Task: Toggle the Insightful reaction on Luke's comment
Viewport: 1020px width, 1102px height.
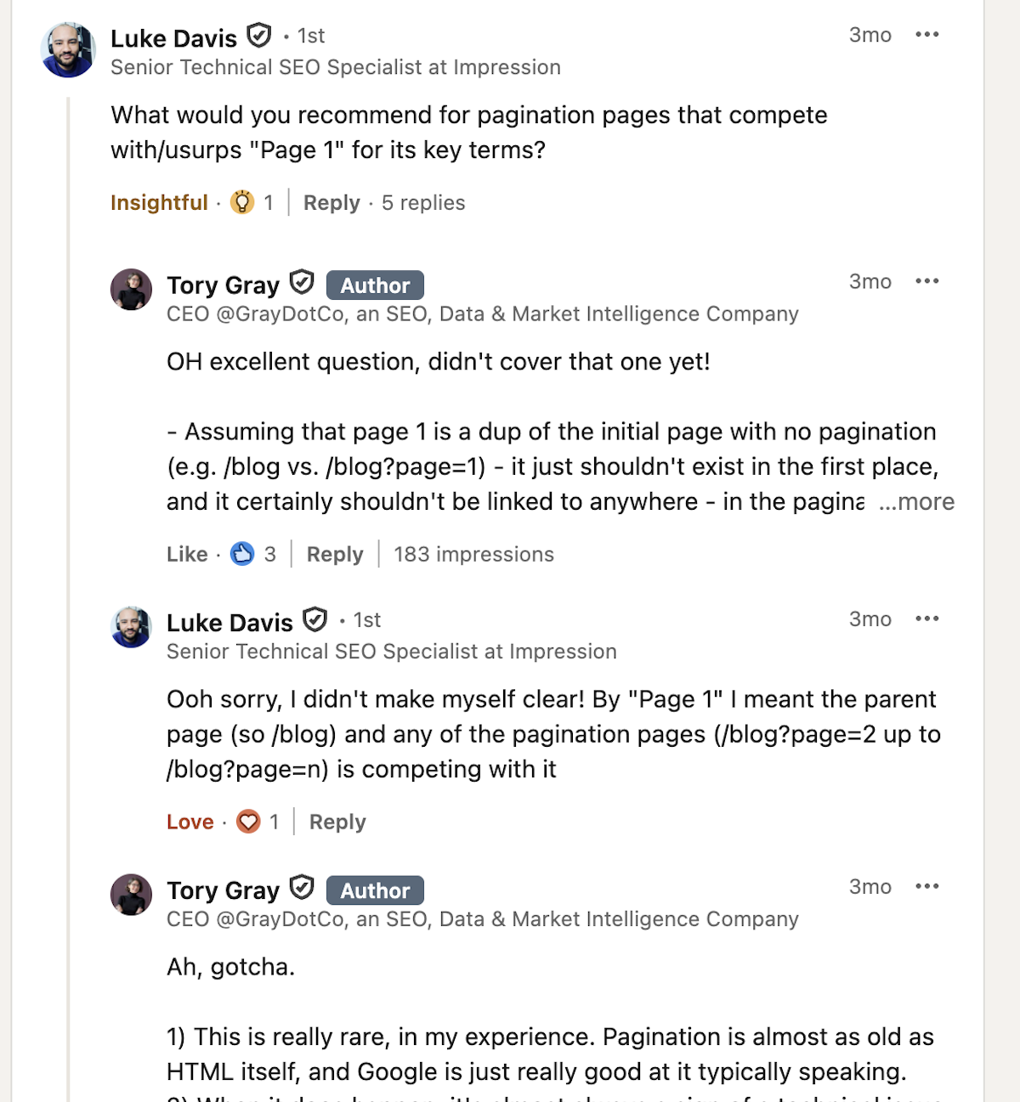Action: [x=159, y=202]
